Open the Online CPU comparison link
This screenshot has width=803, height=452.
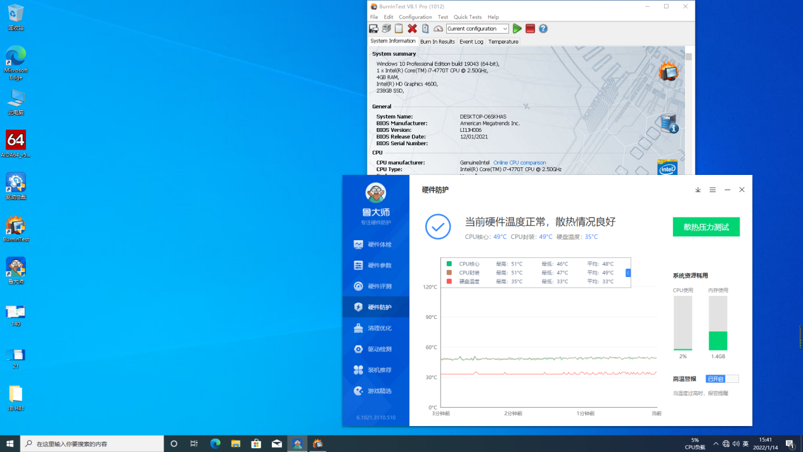coord(520,162)
